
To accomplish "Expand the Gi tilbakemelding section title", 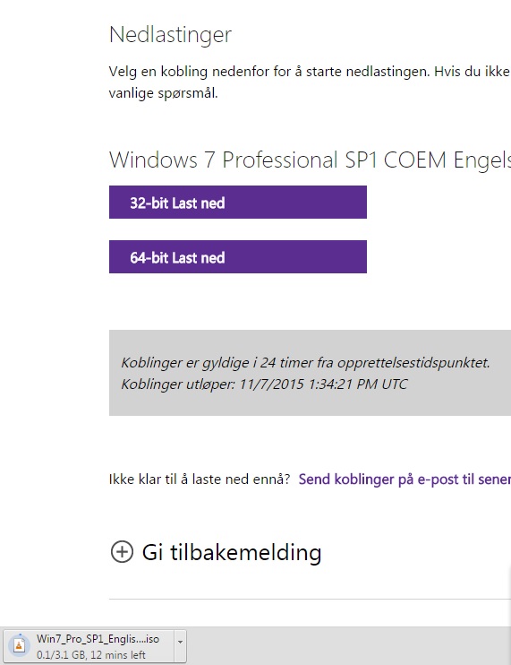I will [x=232, y=552].
